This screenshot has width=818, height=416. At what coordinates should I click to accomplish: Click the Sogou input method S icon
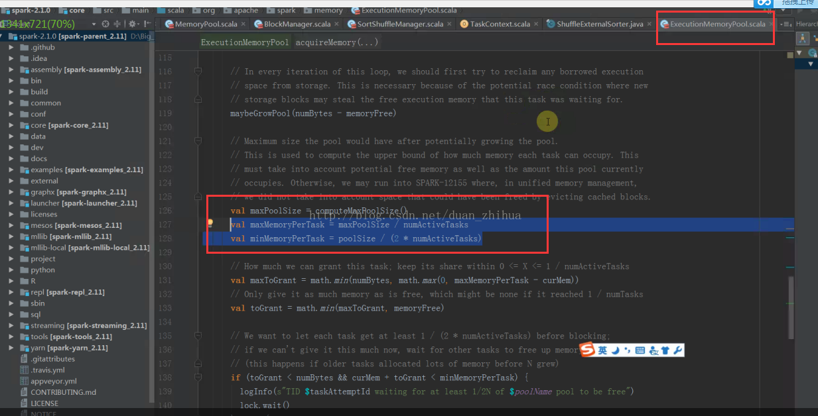pyautogui.click(x=587, y=350)
